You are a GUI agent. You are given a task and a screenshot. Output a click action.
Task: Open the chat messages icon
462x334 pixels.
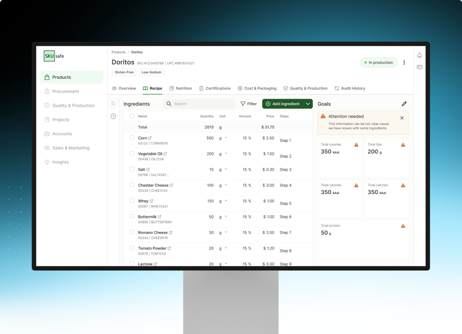coord(419,67)
